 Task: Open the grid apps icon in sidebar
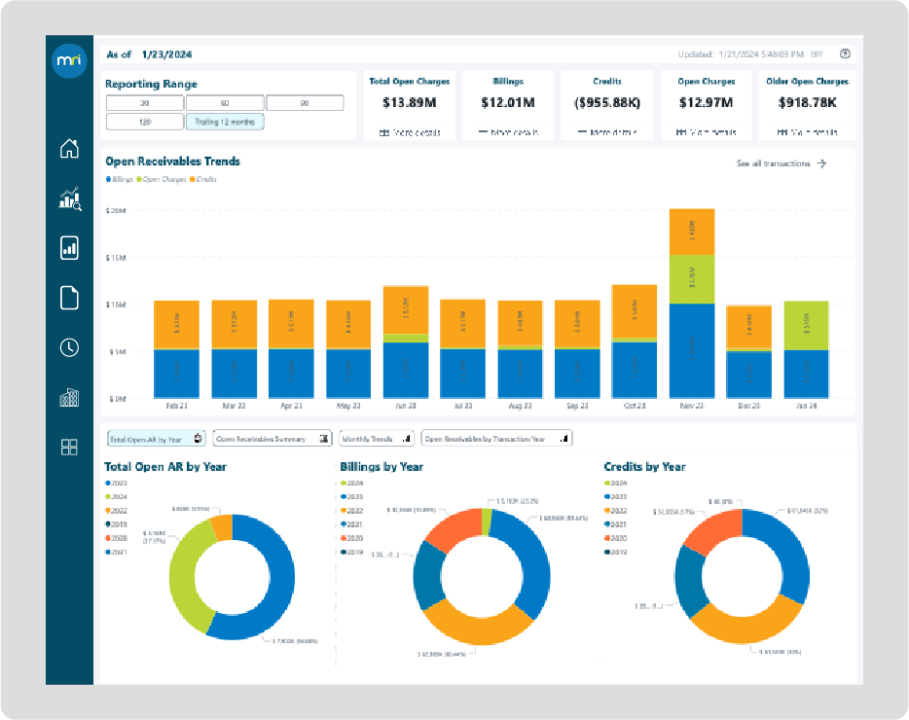(69, 447)
